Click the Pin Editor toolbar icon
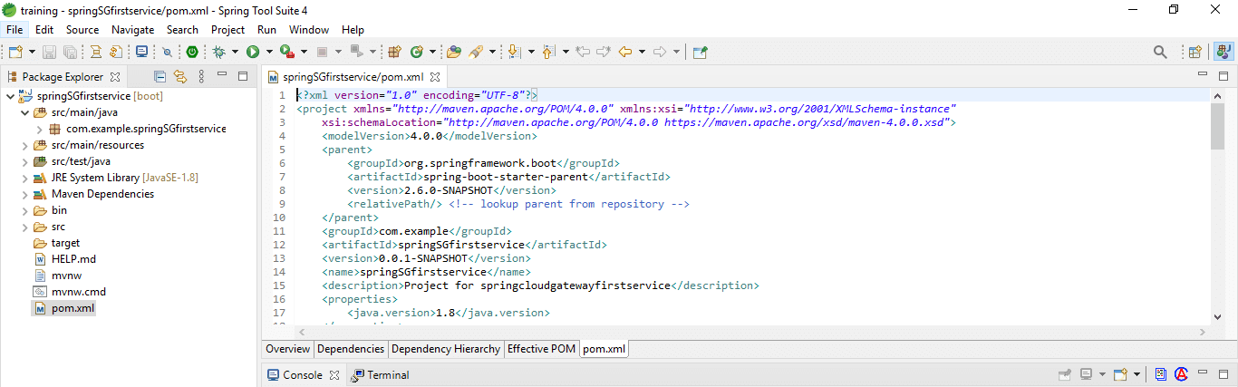This screenshot has height=387, width=1238. (x=700, y=53)
